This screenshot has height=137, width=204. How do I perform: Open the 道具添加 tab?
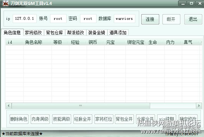(x=118, y=33)
